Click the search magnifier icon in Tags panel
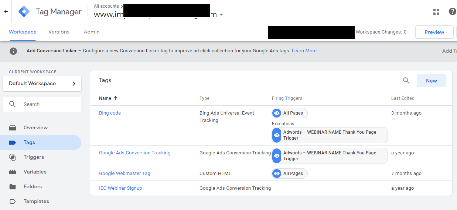 click(x=406, y=81)
